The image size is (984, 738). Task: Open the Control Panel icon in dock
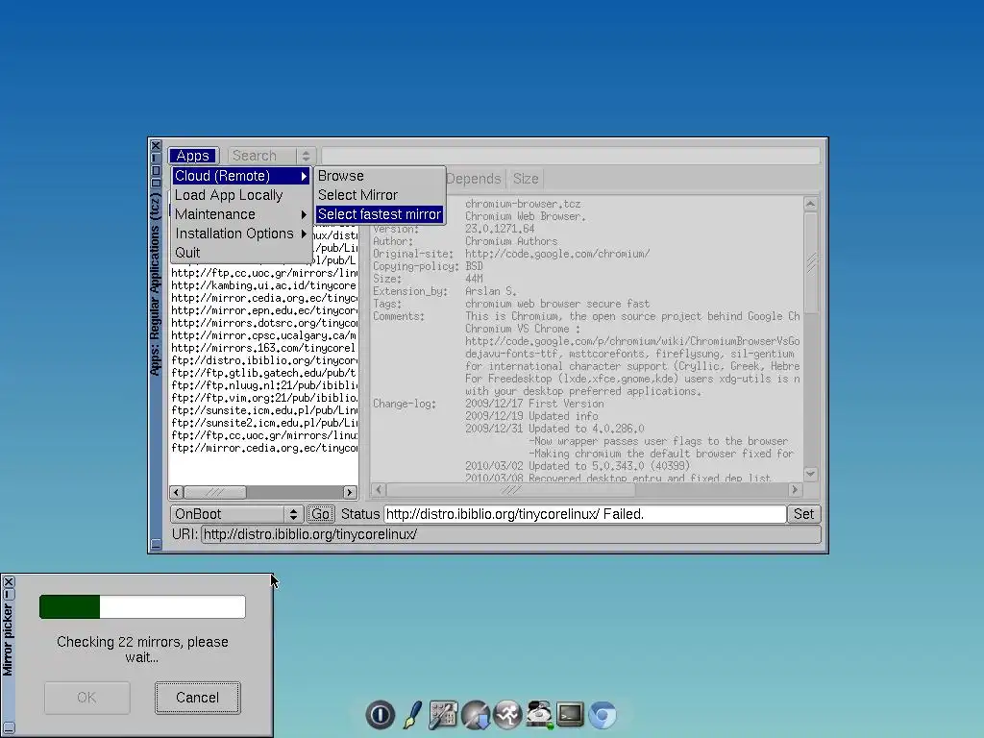pyautogui.click(x=443, y=715)
